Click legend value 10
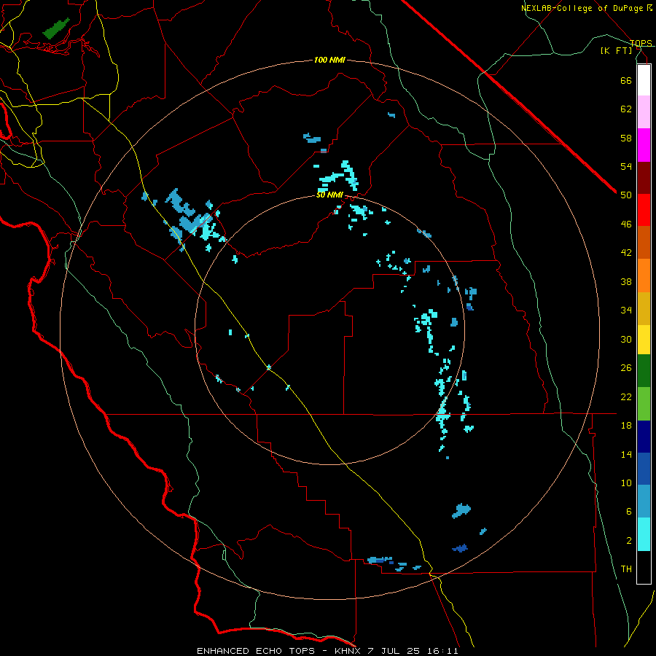The height and width of the screenshot is (656, 656). 626,483
